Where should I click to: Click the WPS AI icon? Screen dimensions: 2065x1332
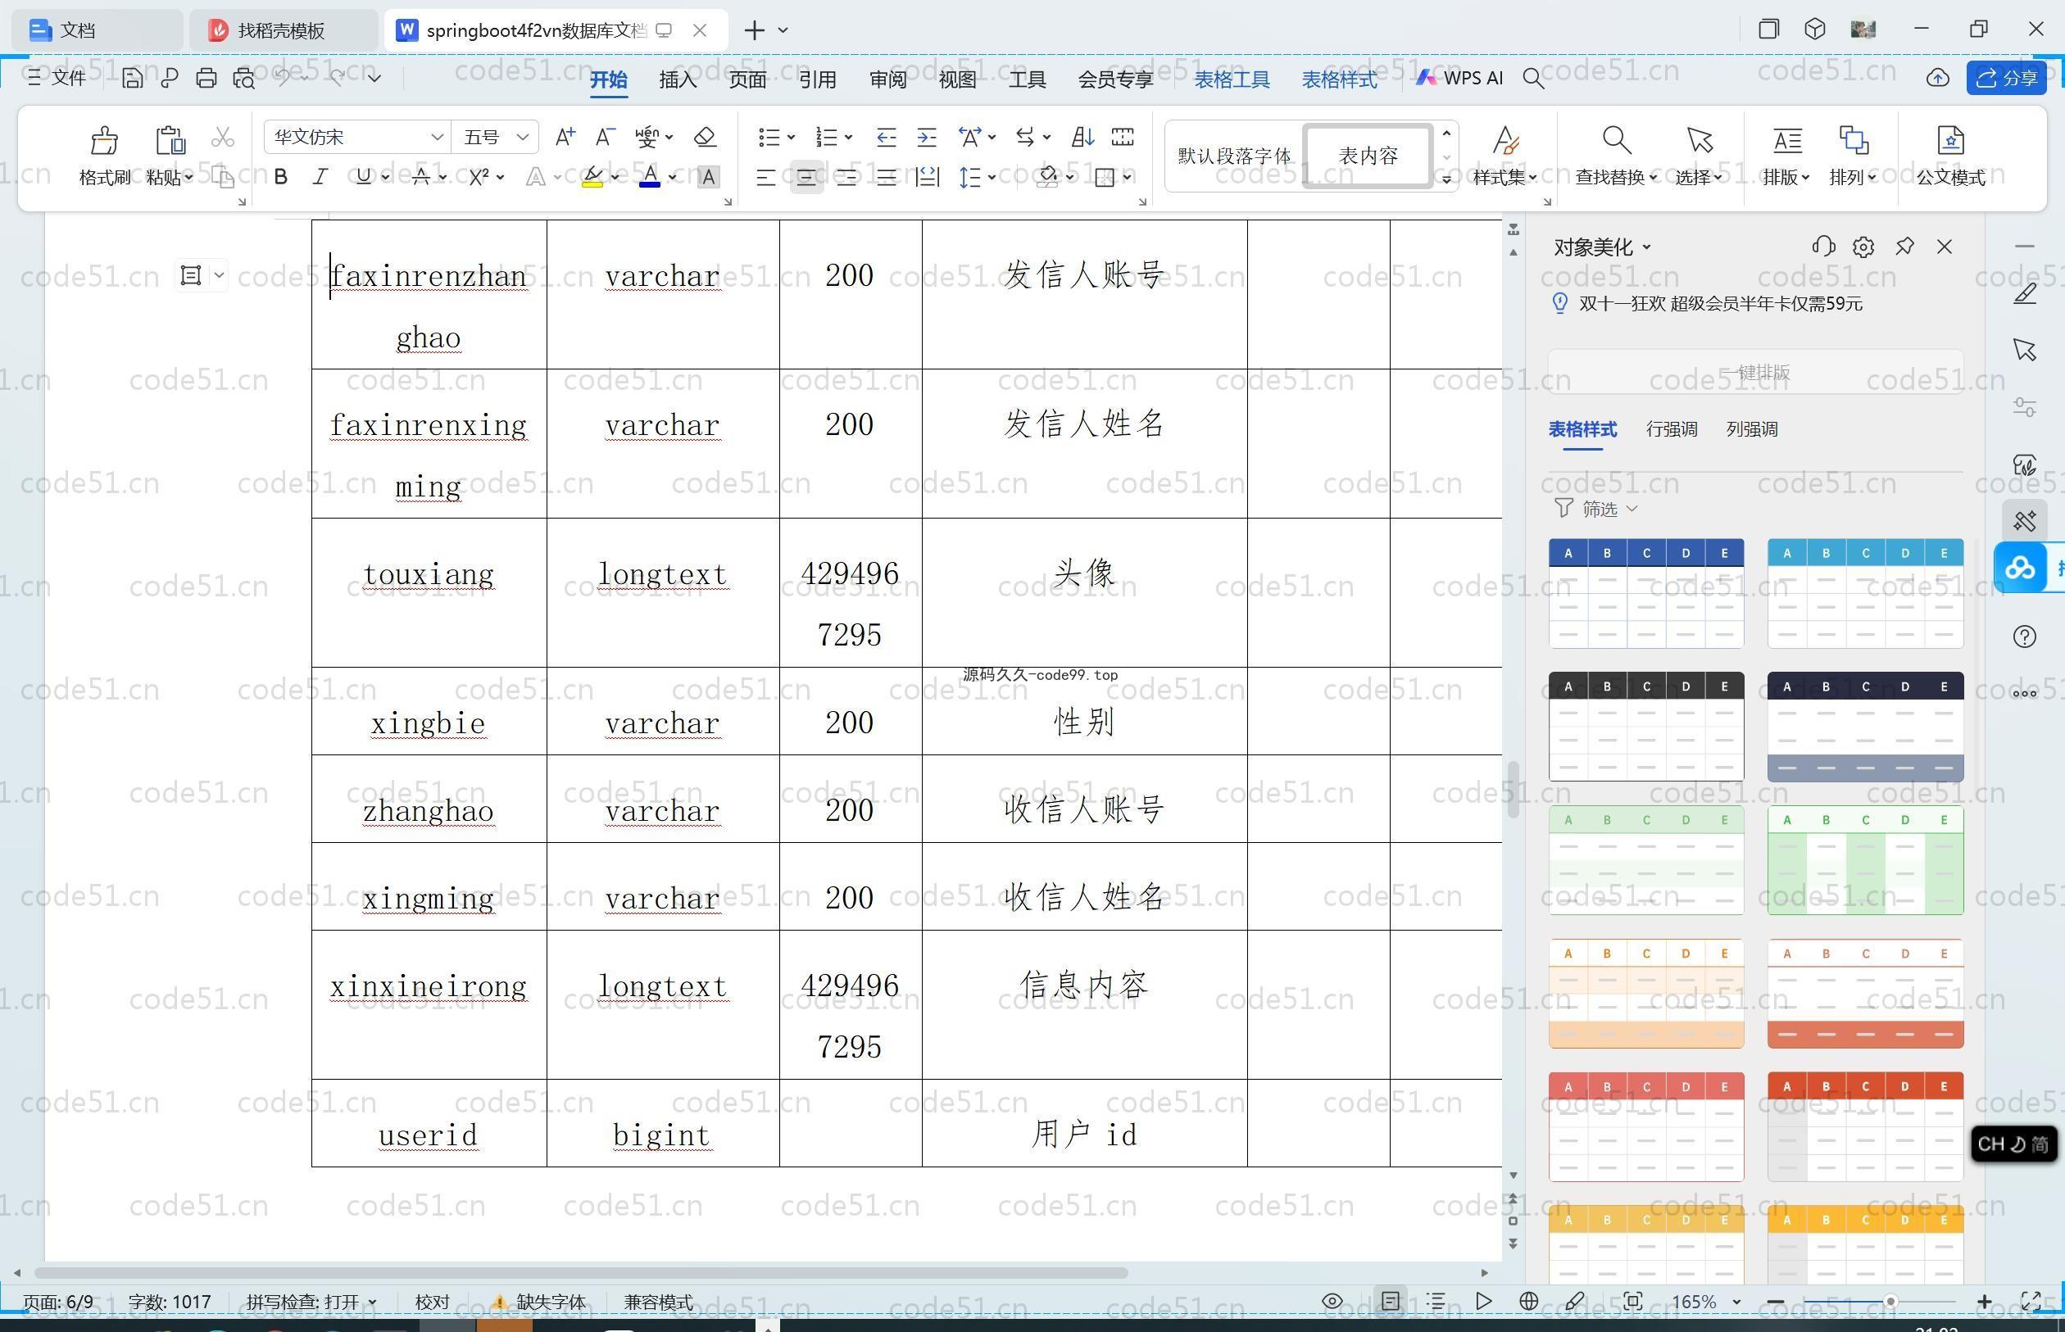1459,78
